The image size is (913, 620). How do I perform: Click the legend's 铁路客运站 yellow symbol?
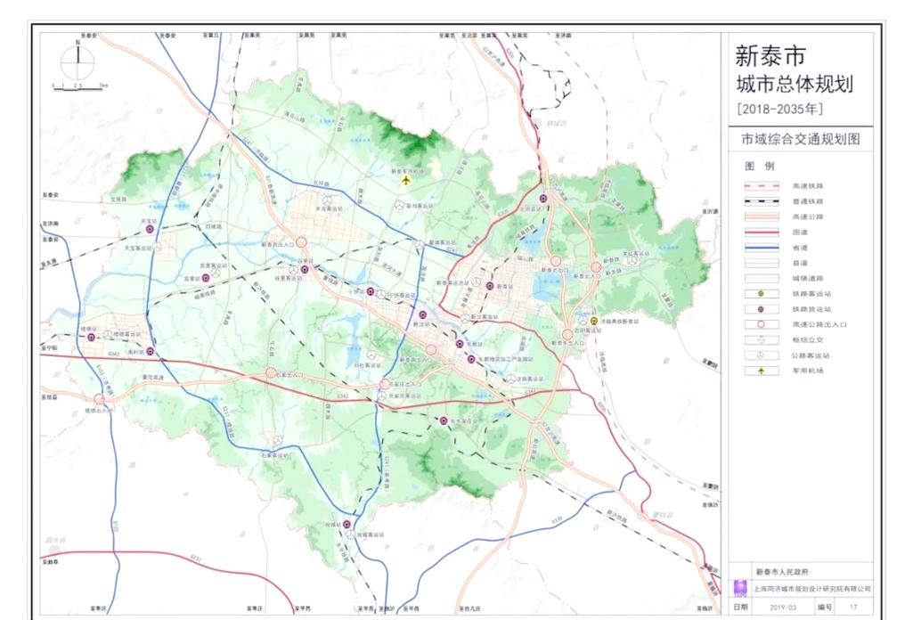pyautogui.click(x=761, y=294)
